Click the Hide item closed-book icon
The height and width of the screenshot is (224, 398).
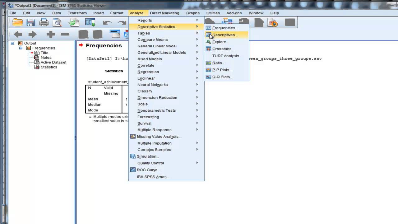point(98,34)
